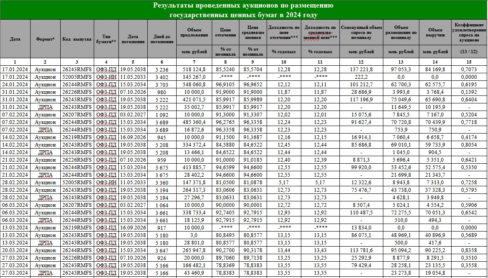This screenshot has width=488, height=278.
Task: Select the "Формат*" column header
Action: tap(46, 39)
